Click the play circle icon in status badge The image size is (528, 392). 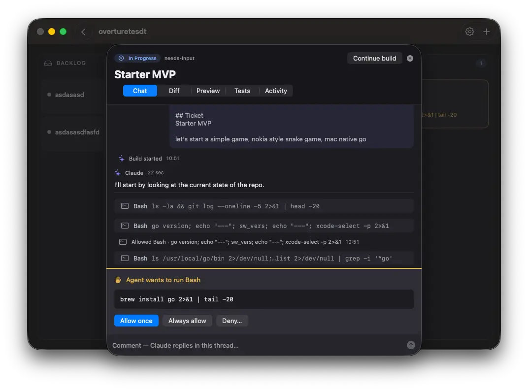pos(121,58)
